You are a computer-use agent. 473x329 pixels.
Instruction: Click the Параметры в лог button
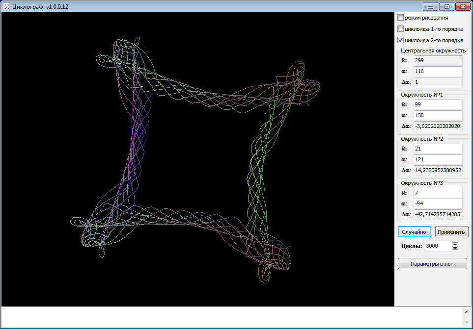pyautogui.click(x=432, y=264)
